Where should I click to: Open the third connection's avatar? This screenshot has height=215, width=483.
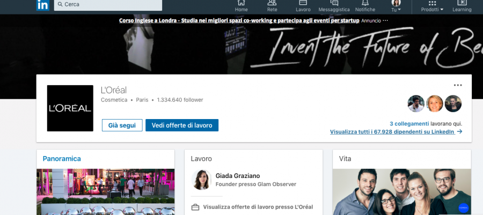click(453, 103)
